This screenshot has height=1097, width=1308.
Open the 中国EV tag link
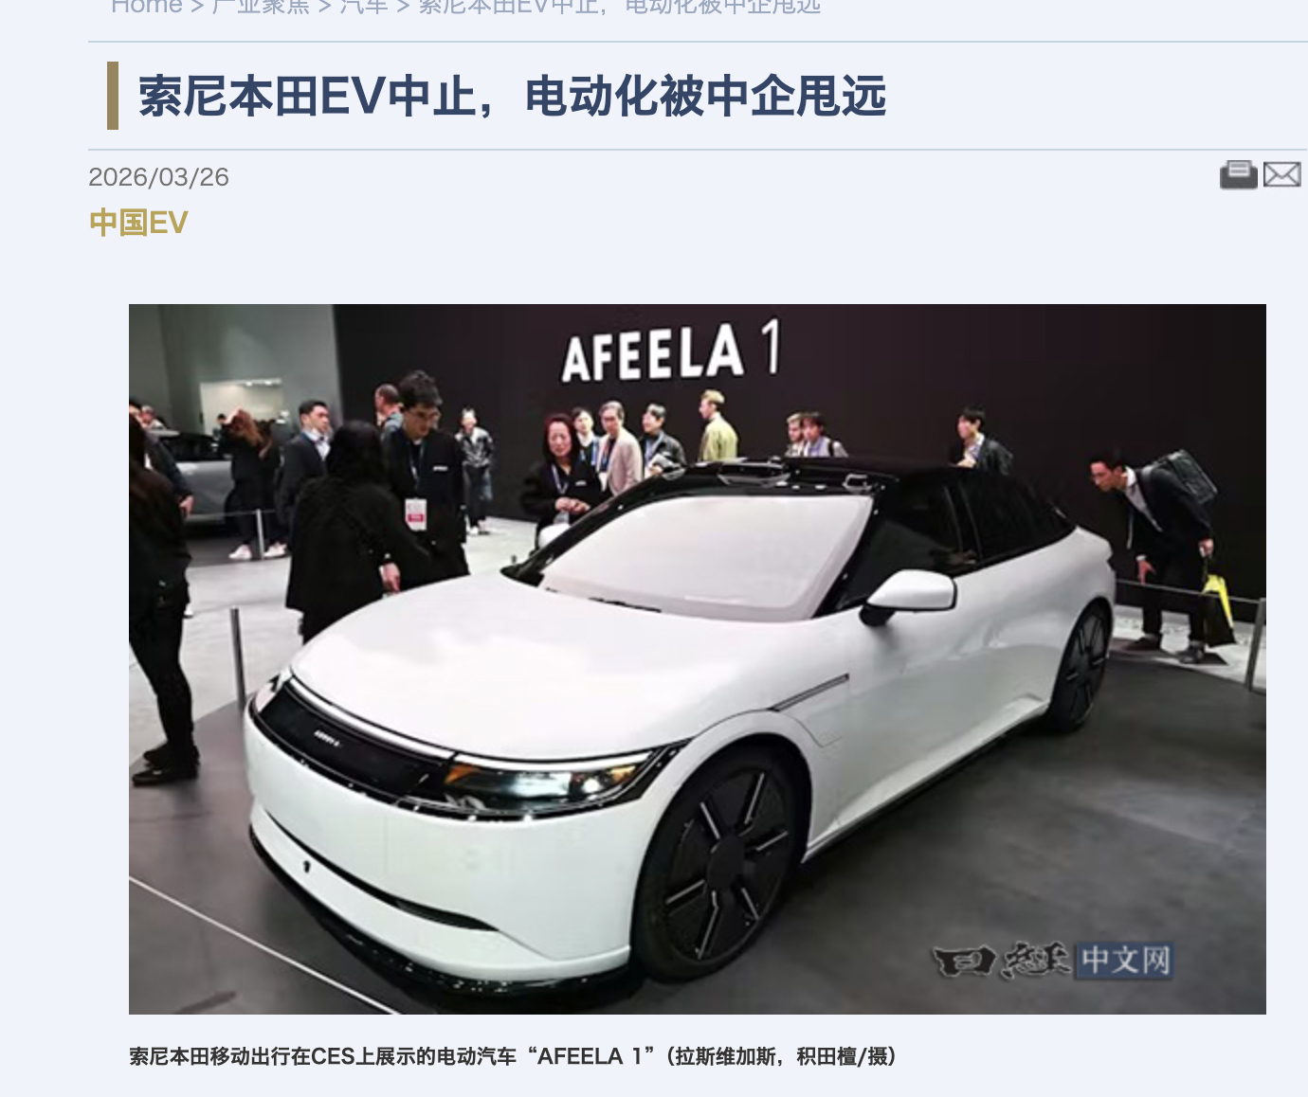coord(138,223)
